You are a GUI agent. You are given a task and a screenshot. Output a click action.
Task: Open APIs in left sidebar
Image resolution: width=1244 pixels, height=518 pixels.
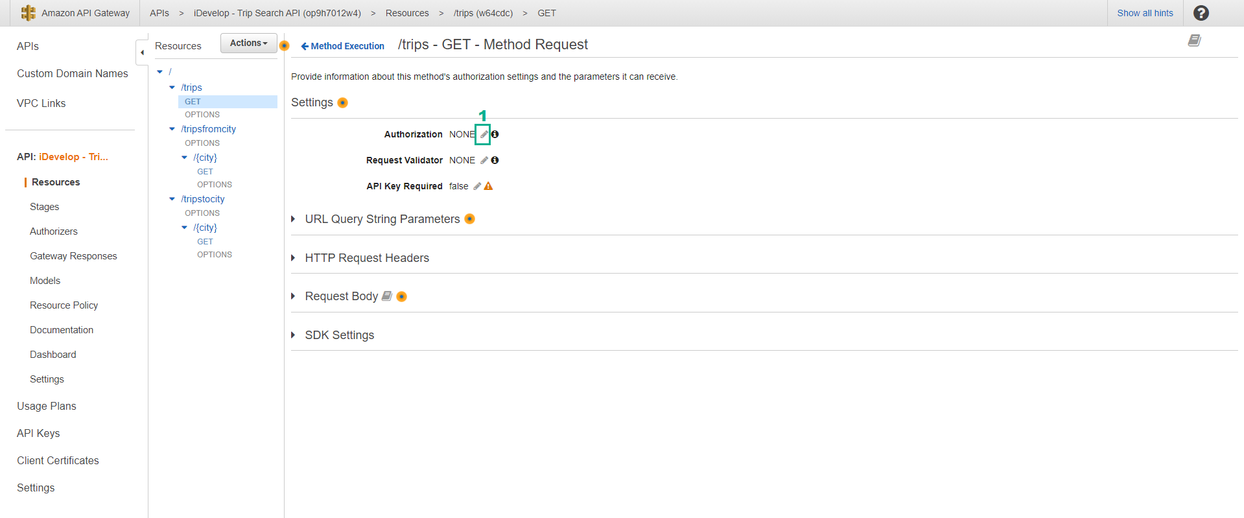click(x=28, y=46)
